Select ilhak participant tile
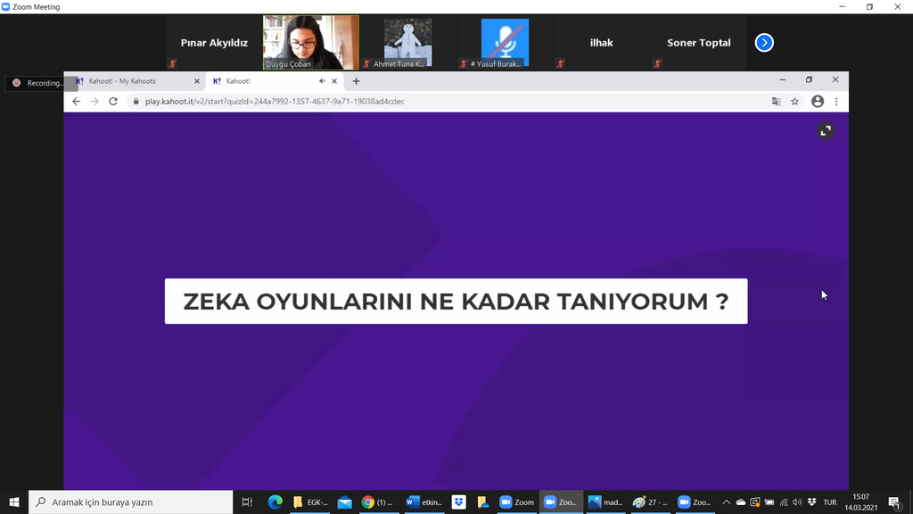 pos(602,43)
